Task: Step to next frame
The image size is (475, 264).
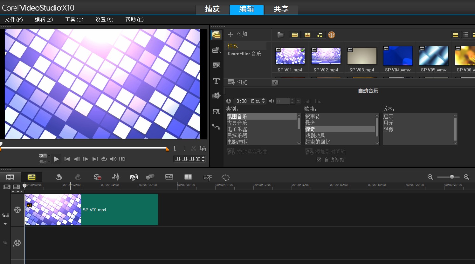Action: pyautogui.click(x=86, y=159)
